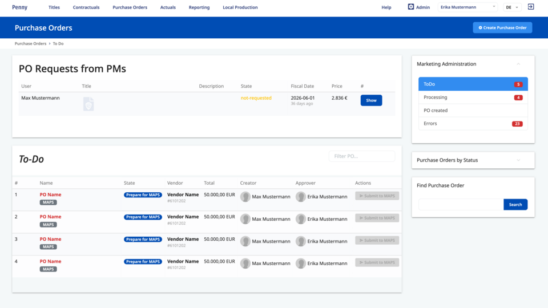Click the MAPS tag in row 4
548x308 pixels.
(x=48, y=269)
